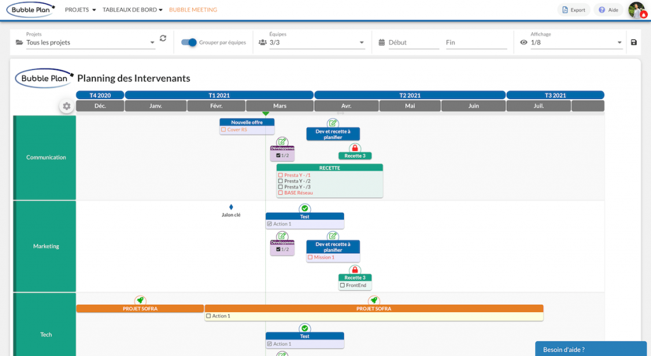Viewport: 651px width, 356px height.
Task: Open the user profile avatar
Action: tap(637, 10)
